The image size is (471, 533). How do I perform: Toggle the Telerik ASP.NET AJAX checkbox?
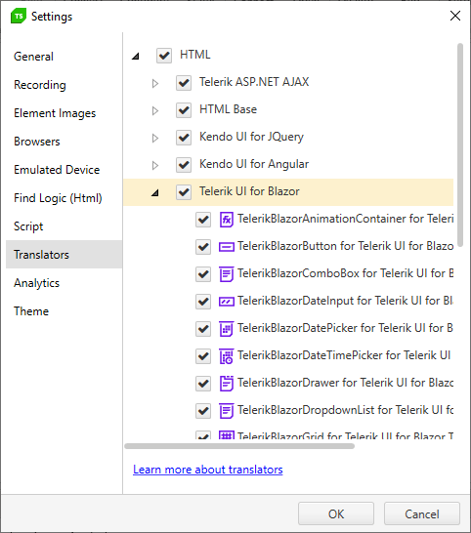(x=184, y=83)
